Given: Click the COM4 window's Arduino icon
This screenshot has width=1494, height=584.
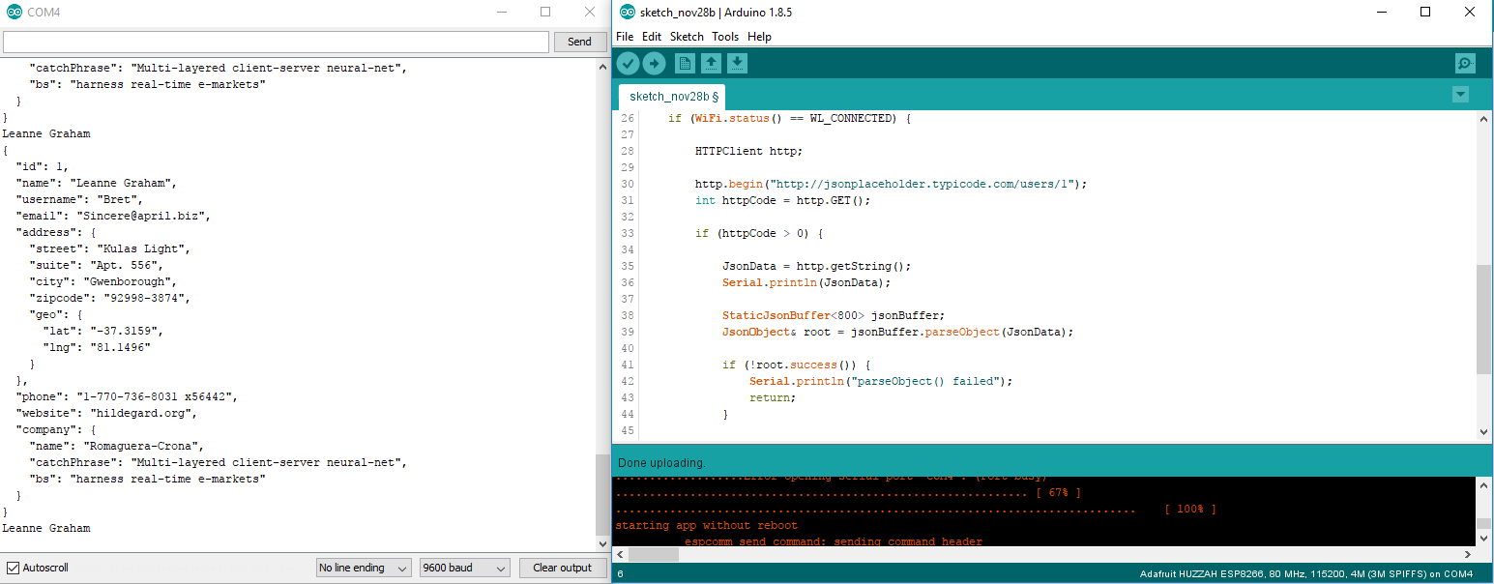Looking at the screenshot, I should [12, 12].
